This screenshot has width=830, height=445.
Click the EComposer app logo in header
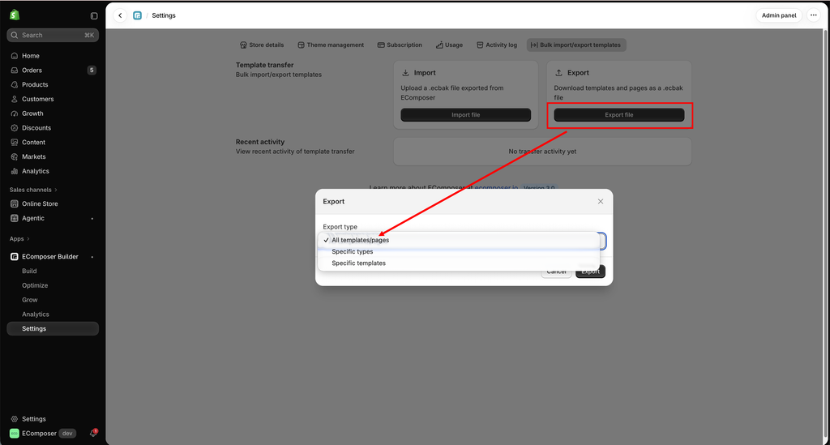[137, 15]
